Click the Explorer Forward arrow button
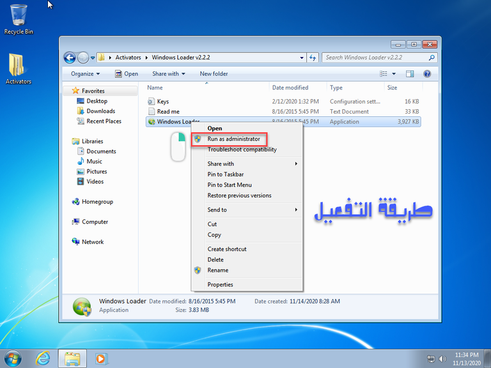Viewport: 491px width, 368px height. pos(83,57)
